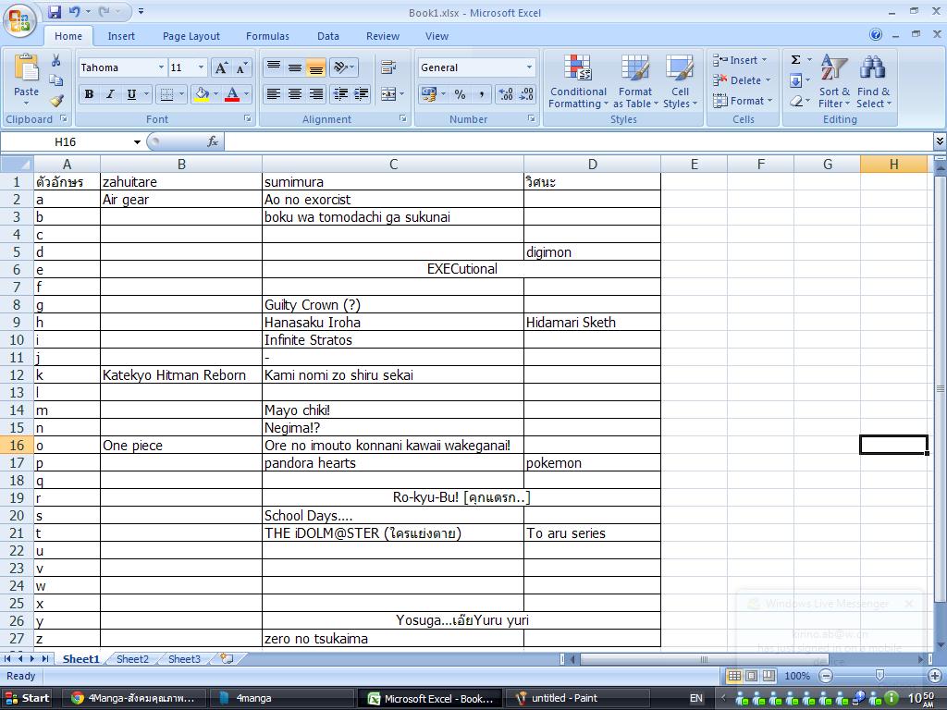
Task: Apply red Font Color to text
Action: point(232,94)
